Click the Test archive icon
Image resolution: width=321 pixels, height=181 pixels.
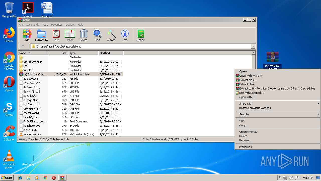[56, 35]
